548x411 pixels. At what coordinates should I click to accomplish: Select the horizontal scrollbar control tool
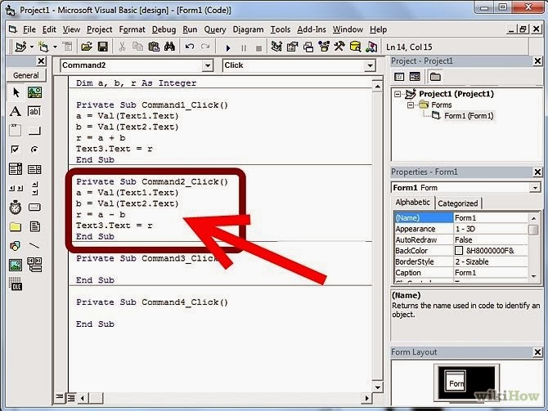point(16,188)
